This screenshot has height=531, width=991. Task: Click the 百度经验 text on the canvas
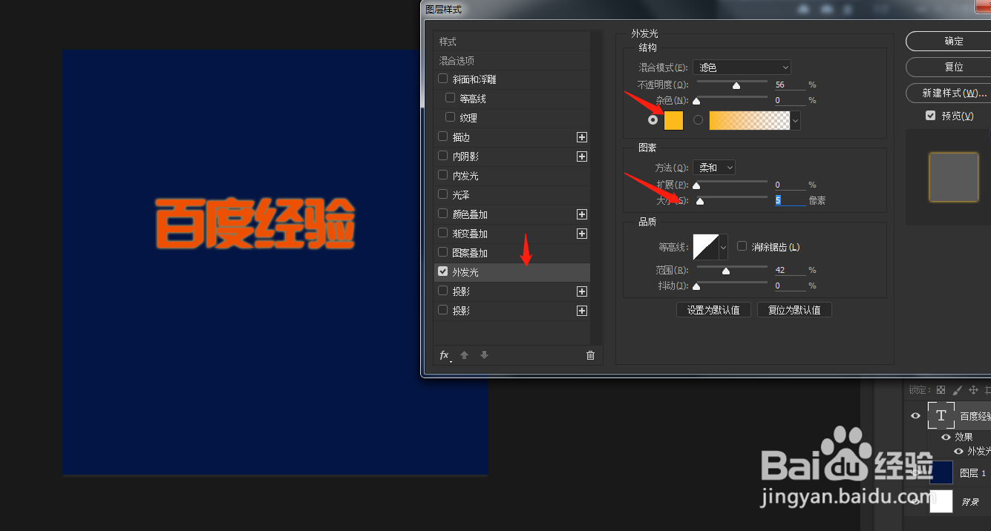(x=255, y=223)
